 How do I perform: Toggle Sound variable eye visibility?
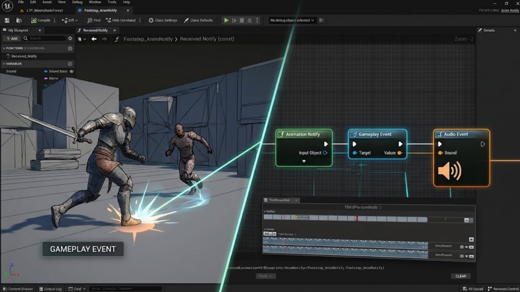click(x=71, y=71)
